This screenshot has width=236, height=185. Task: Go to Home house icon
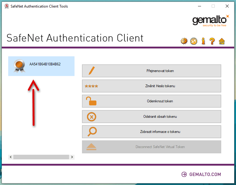222,41
